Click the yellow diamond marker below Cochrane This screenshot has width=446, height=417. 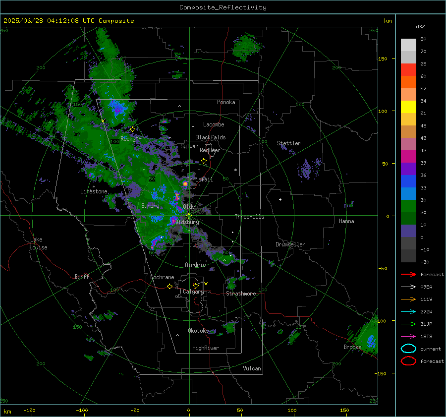[x=169, y=286]
